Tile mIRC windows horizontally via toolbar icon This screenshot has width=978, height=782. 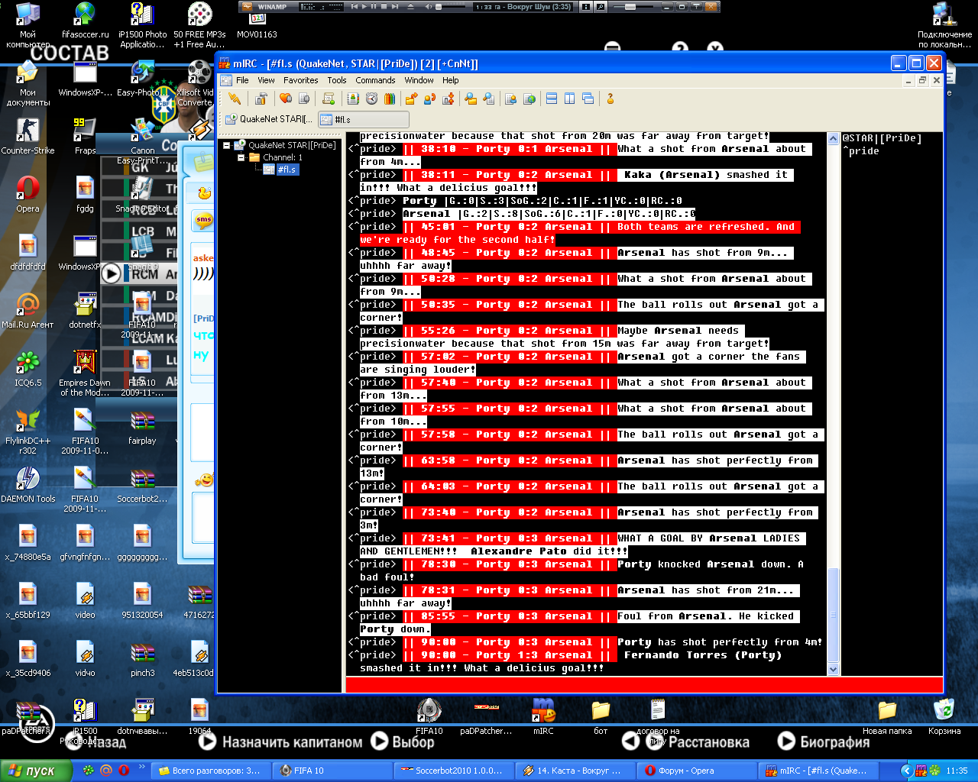pyautogui.click(x=552, y=99)
